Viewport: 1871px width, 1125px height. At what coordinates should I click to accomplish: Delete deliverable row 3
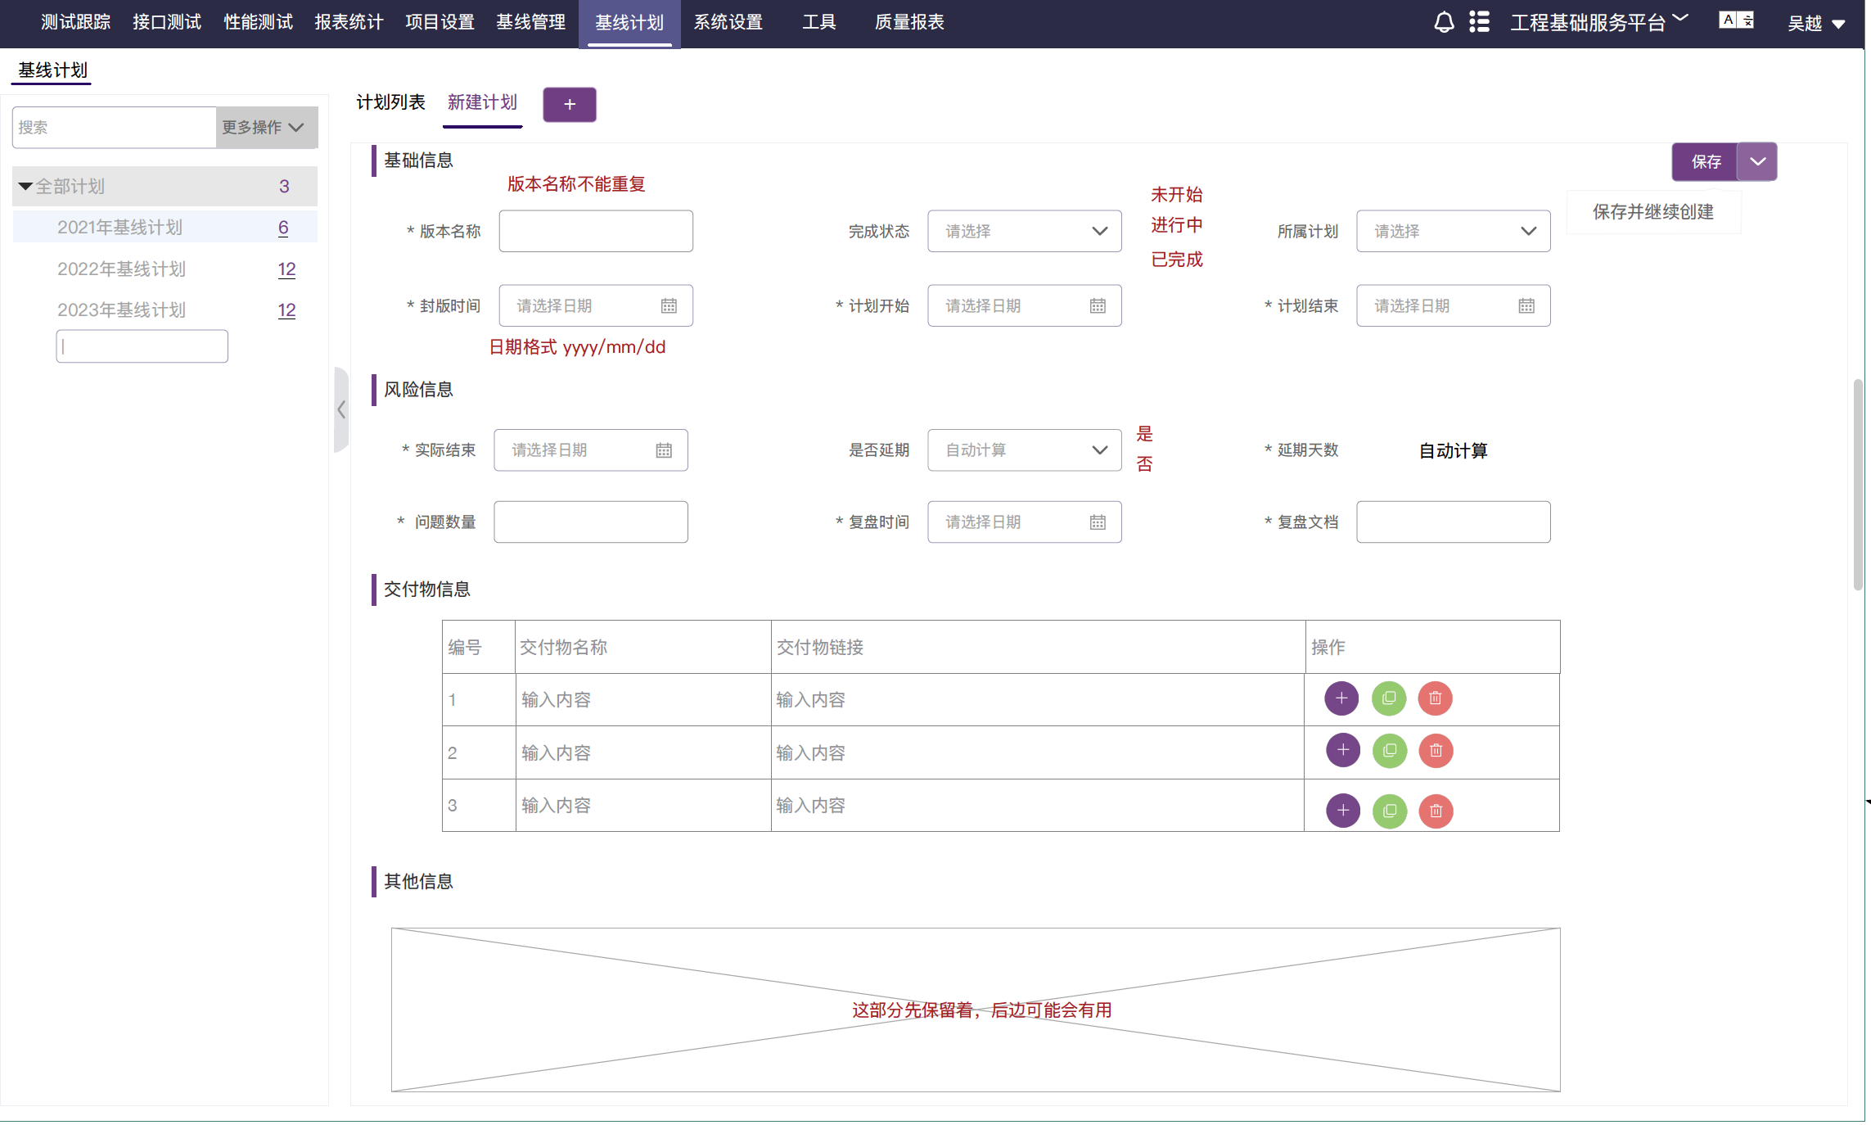(x=1436, y=811)
